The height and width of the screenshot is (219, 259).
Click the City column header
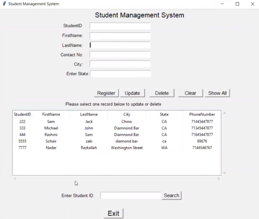click(127, 114)
